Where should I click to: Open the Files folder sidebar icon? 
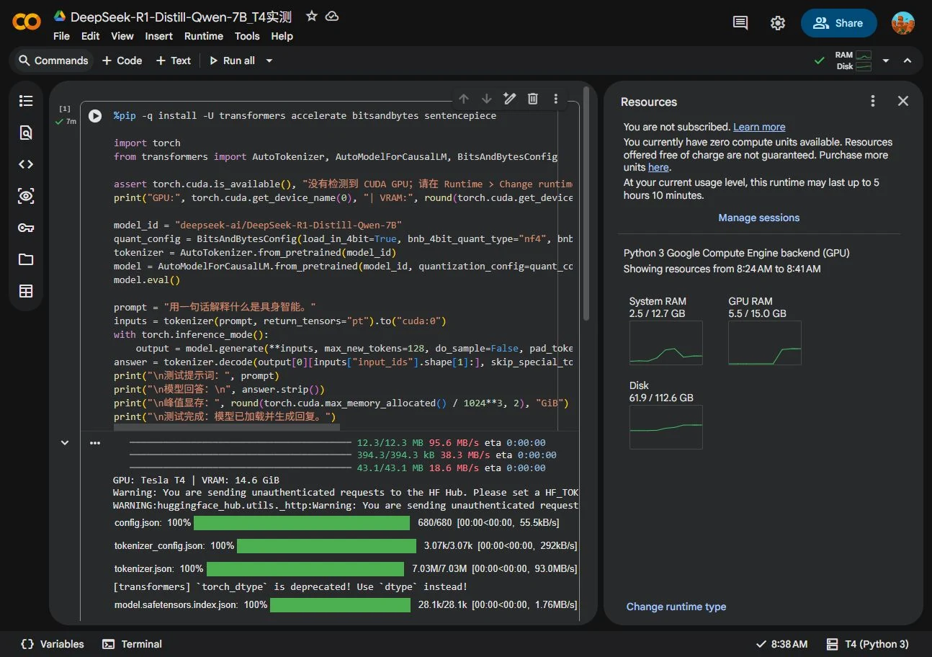(26, 259)
